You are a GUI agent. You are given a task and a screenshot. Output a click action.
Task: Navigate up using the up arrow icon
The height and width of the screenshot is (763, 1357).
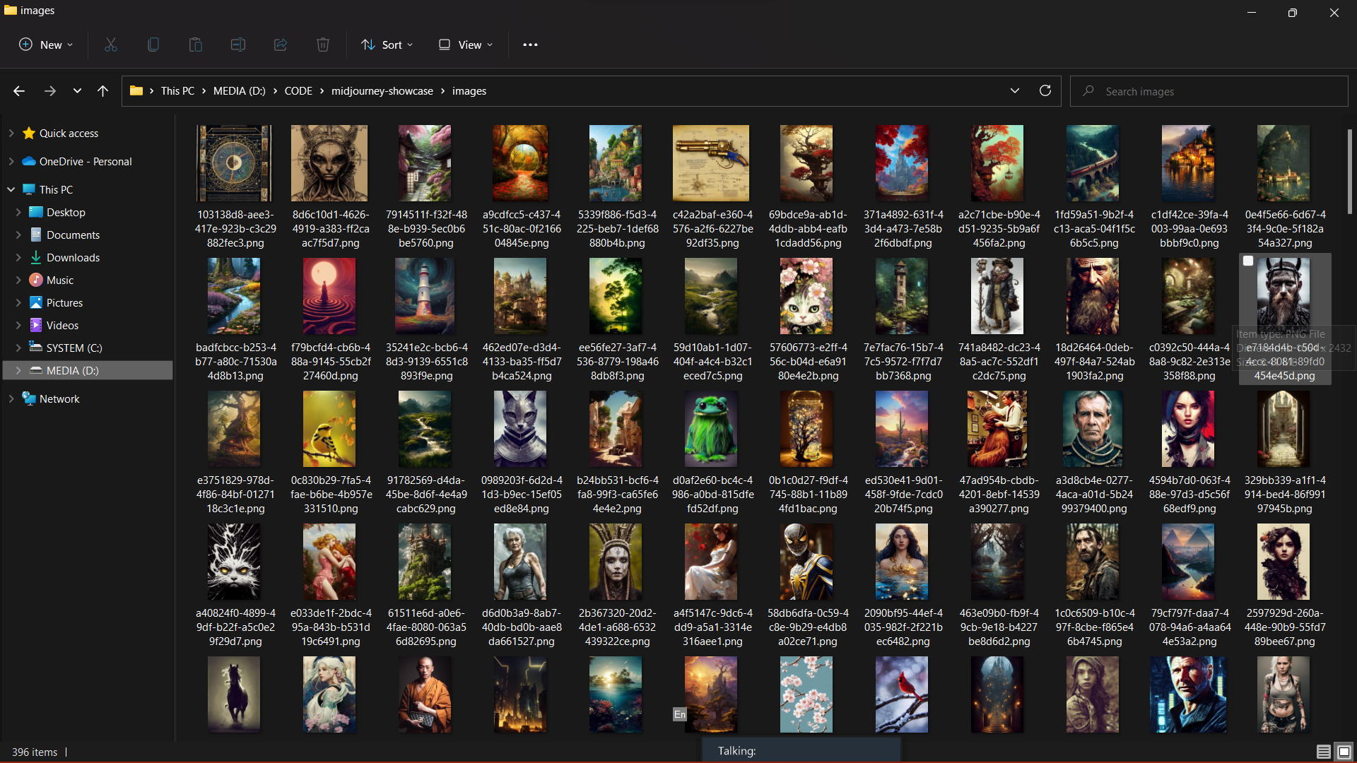[x=102, y=90]
